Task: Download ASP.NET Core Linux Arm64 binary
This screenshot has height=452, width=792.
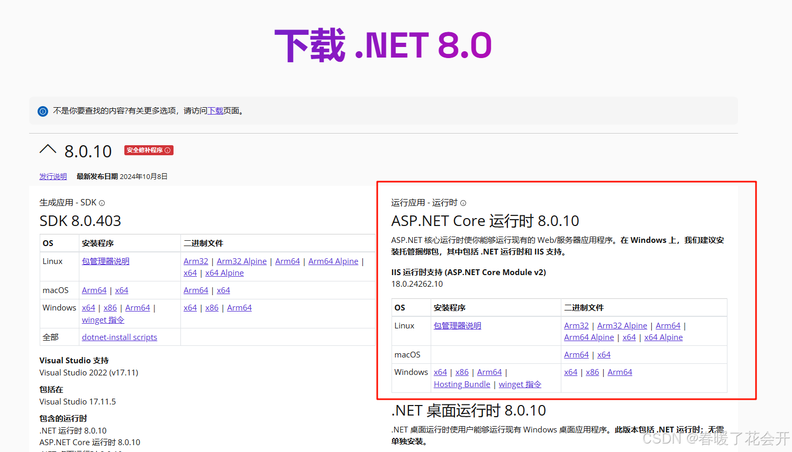Action: tap(668, 326)
